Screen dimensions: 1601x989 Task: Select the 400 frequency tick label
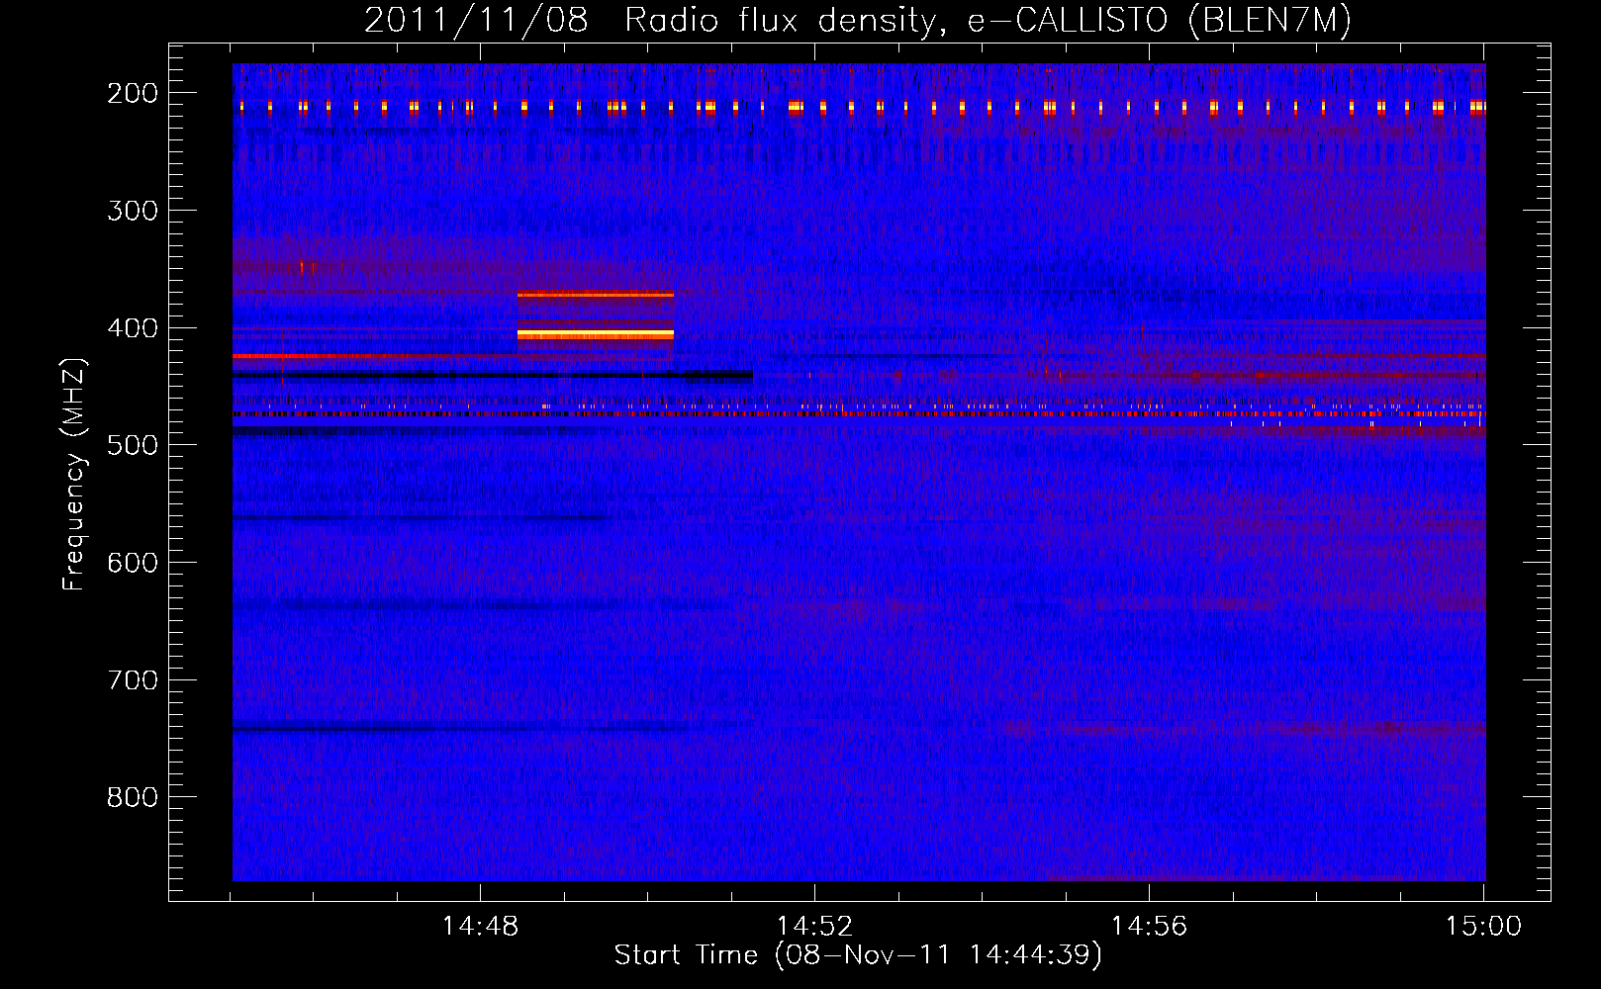(x=133, y=328)
